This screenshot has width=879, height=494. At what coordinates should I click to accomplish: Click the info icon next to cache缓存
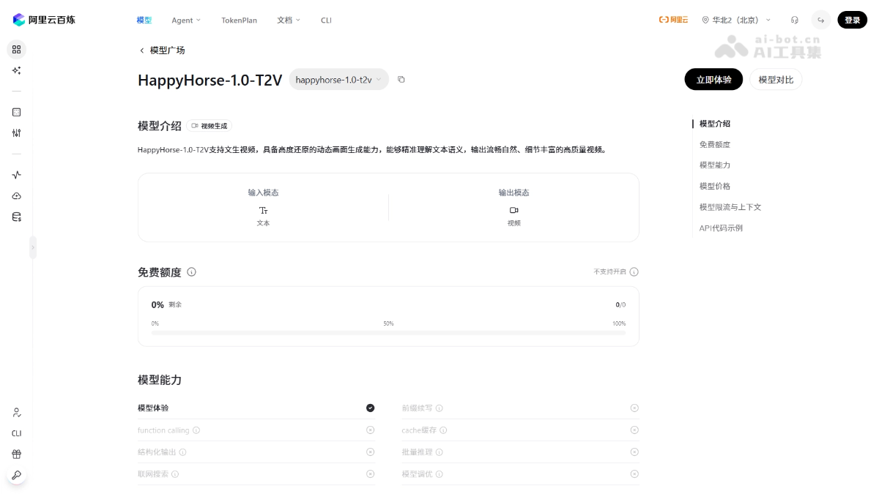pos(443,430)
